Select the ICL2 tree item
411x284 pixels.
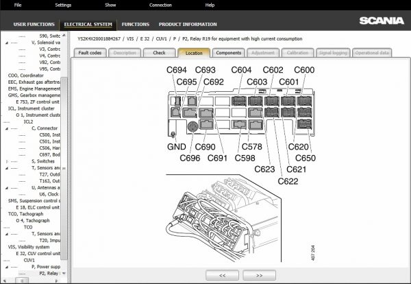click(x=28, y=122)
